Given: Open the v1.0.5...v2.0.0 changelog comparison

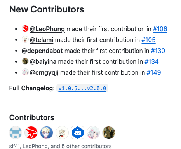Looking at the screenshot, I should click(82, 88).
